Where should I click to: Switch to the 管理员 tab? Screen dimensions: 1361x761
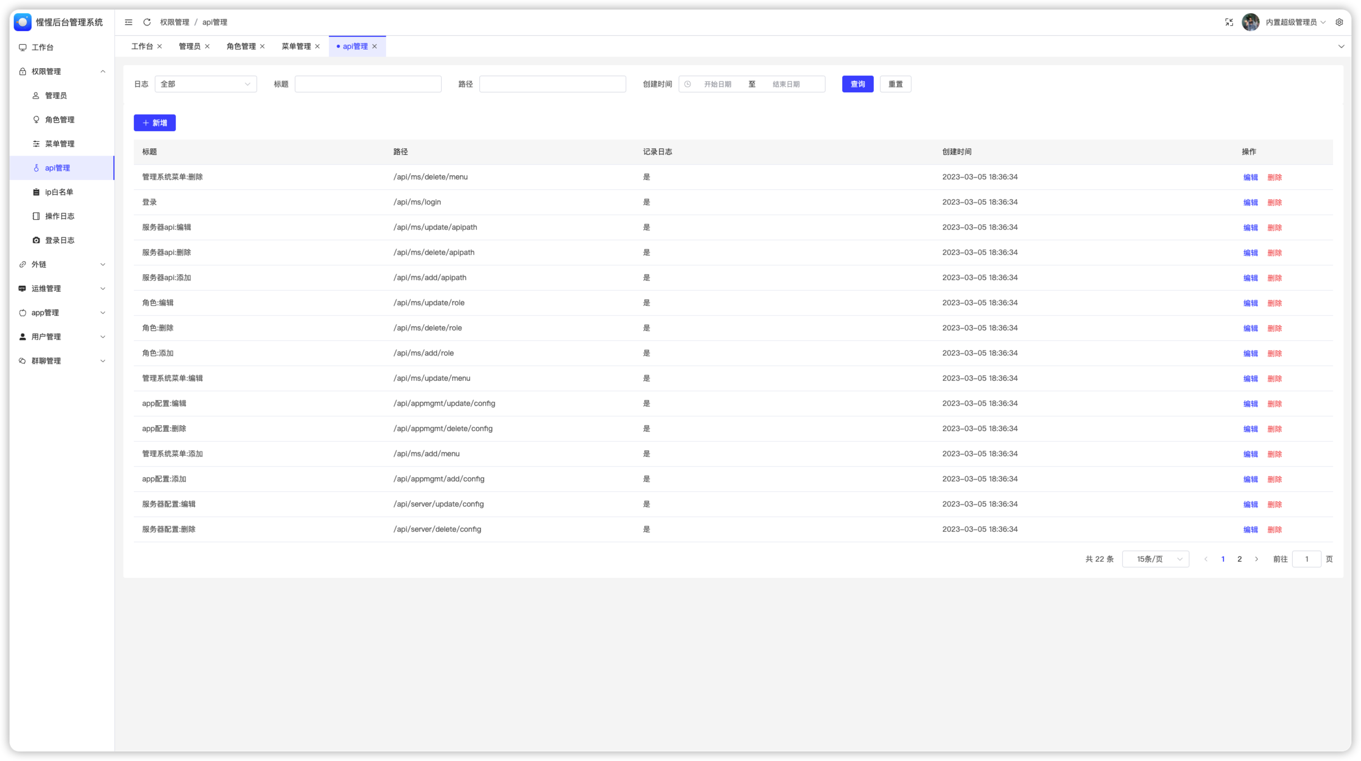pos(189,47)
